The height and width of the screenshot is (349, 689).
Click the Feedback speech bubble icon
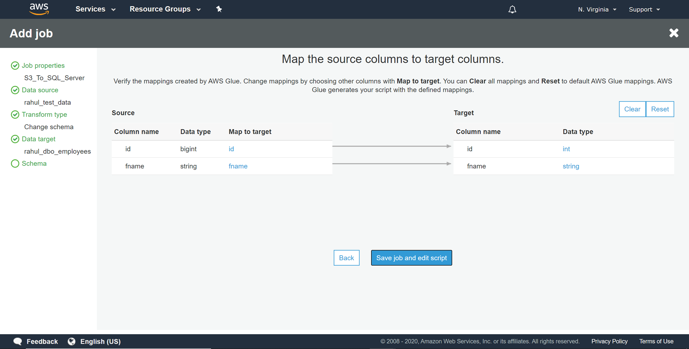[18, 341]
